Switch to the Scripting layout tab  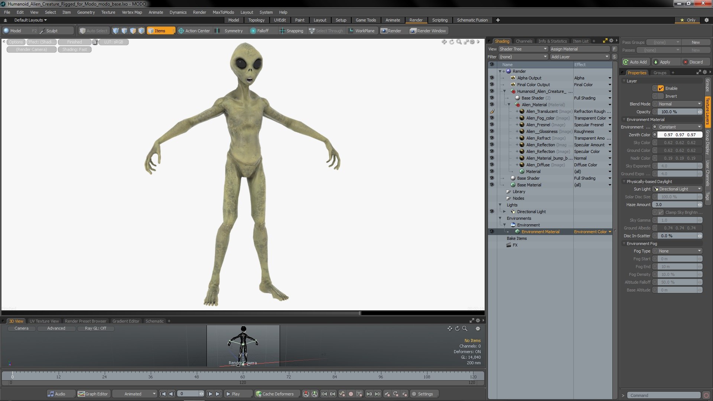(x=440, y=20)
